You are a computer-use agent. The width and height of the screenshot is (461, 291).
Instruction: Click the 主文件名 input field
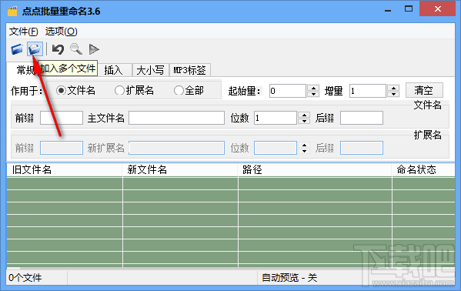click(x=176, y=118)
